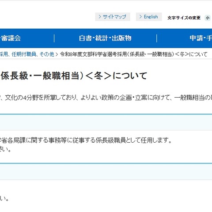The width and height of the screenshot is (212, 212).
Task: Click paragraph mentioning 文化の4分野を所掌
Action: 106,98
